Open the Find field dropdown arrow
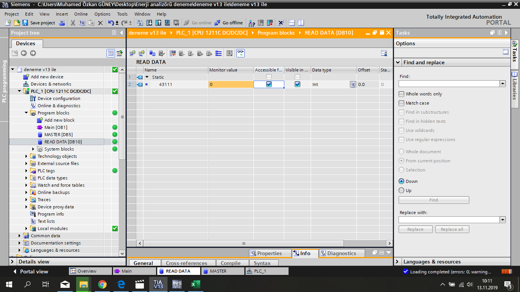Viewport: 520px width, 292px height. [502, 84]
